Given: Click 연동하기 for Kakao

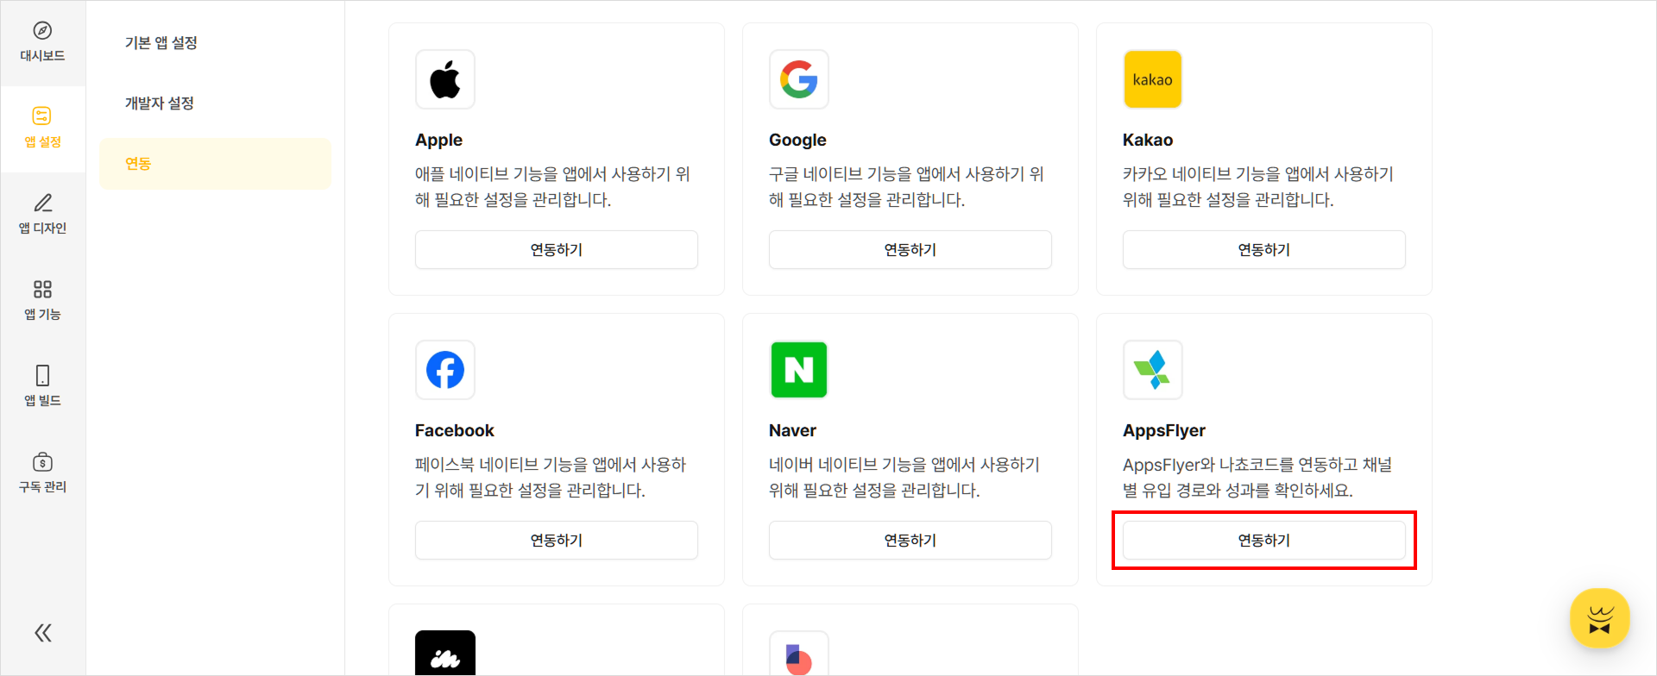Looking at the screenshot, I should click(x=1264, y=249).
